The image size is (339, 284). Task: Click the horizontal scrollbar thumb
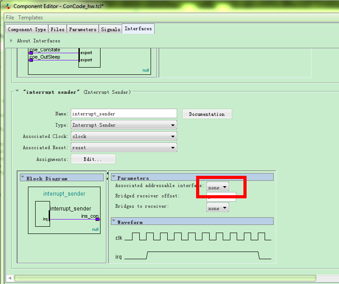tap(165, 279)
